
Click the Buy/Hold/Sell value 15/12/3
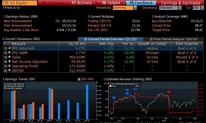click(x=197, y=21)
